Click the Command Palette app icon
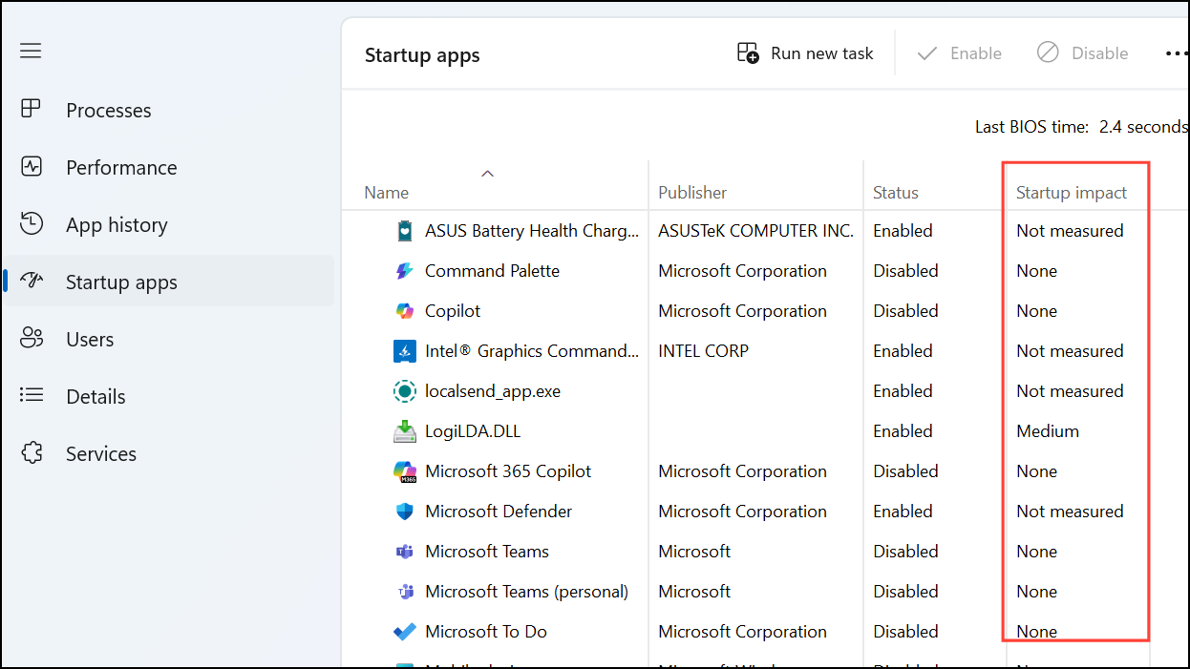Image resolution: width=1190 pixels, height=669 pixels. click(405, 271)
